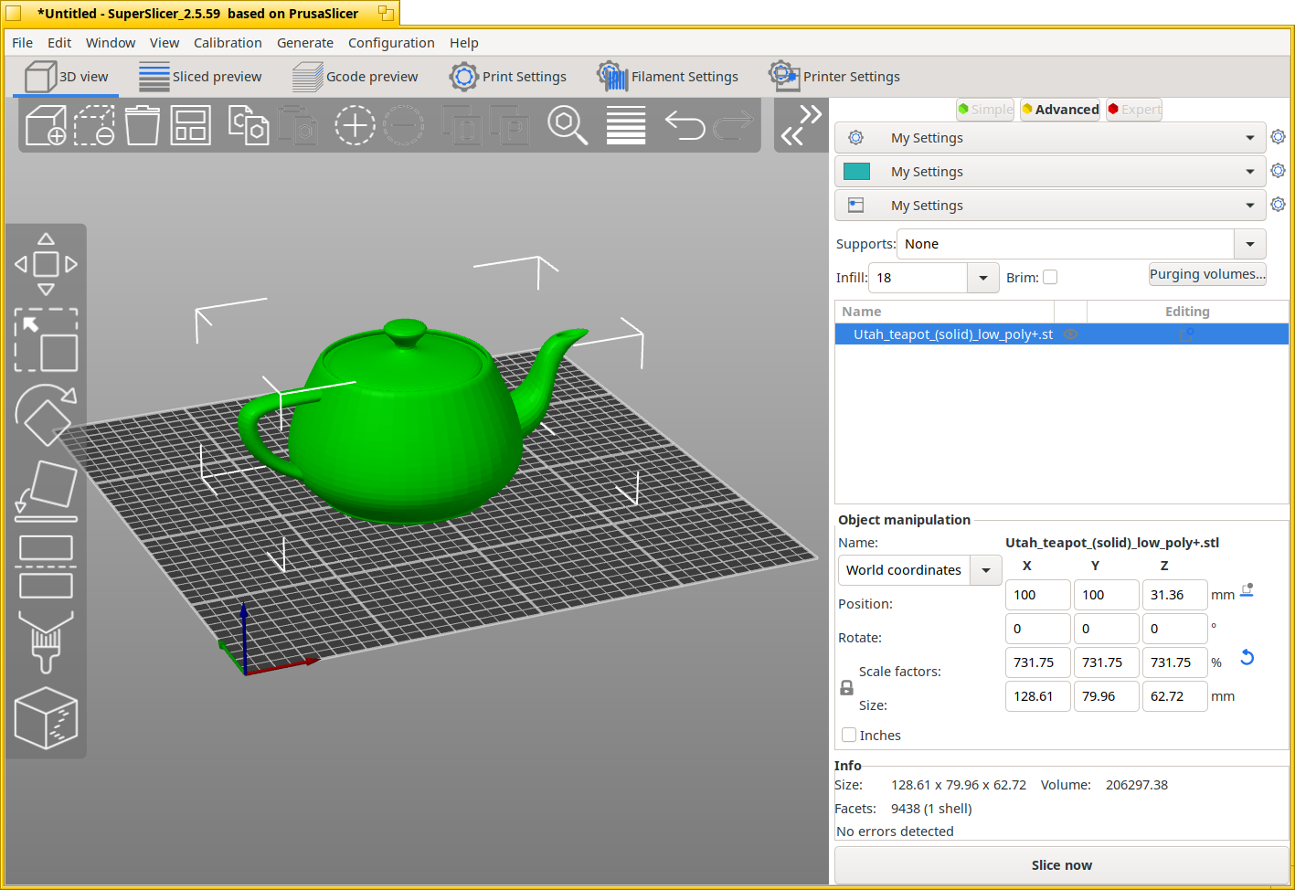The image size is (1295, 890).
Task: Open the Print Settings tab
Action: point(508,77)
